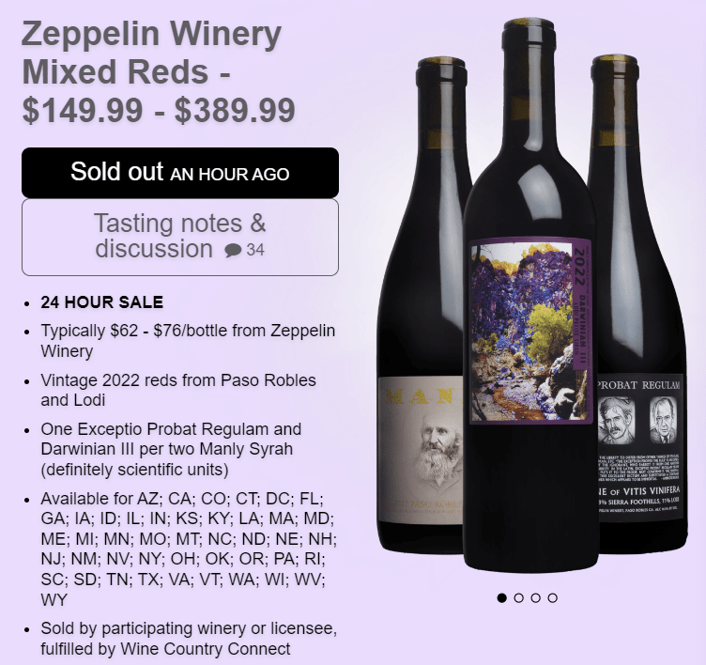Click the AN HOUR AGO timestamp

(x=230, y=175)
